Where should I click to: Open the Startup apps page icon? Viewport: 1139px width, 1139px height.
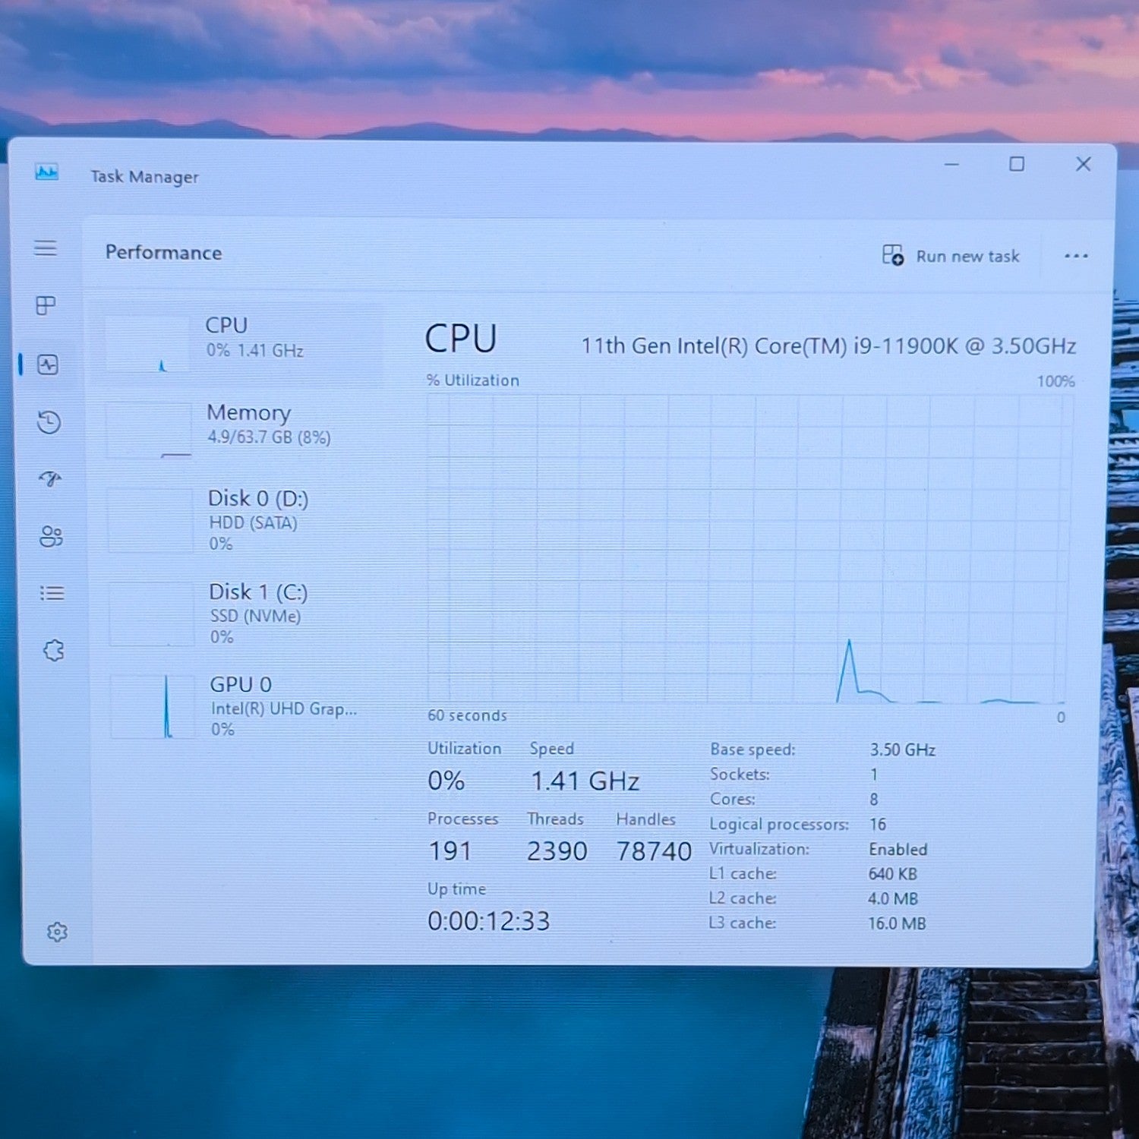(50, 478)
